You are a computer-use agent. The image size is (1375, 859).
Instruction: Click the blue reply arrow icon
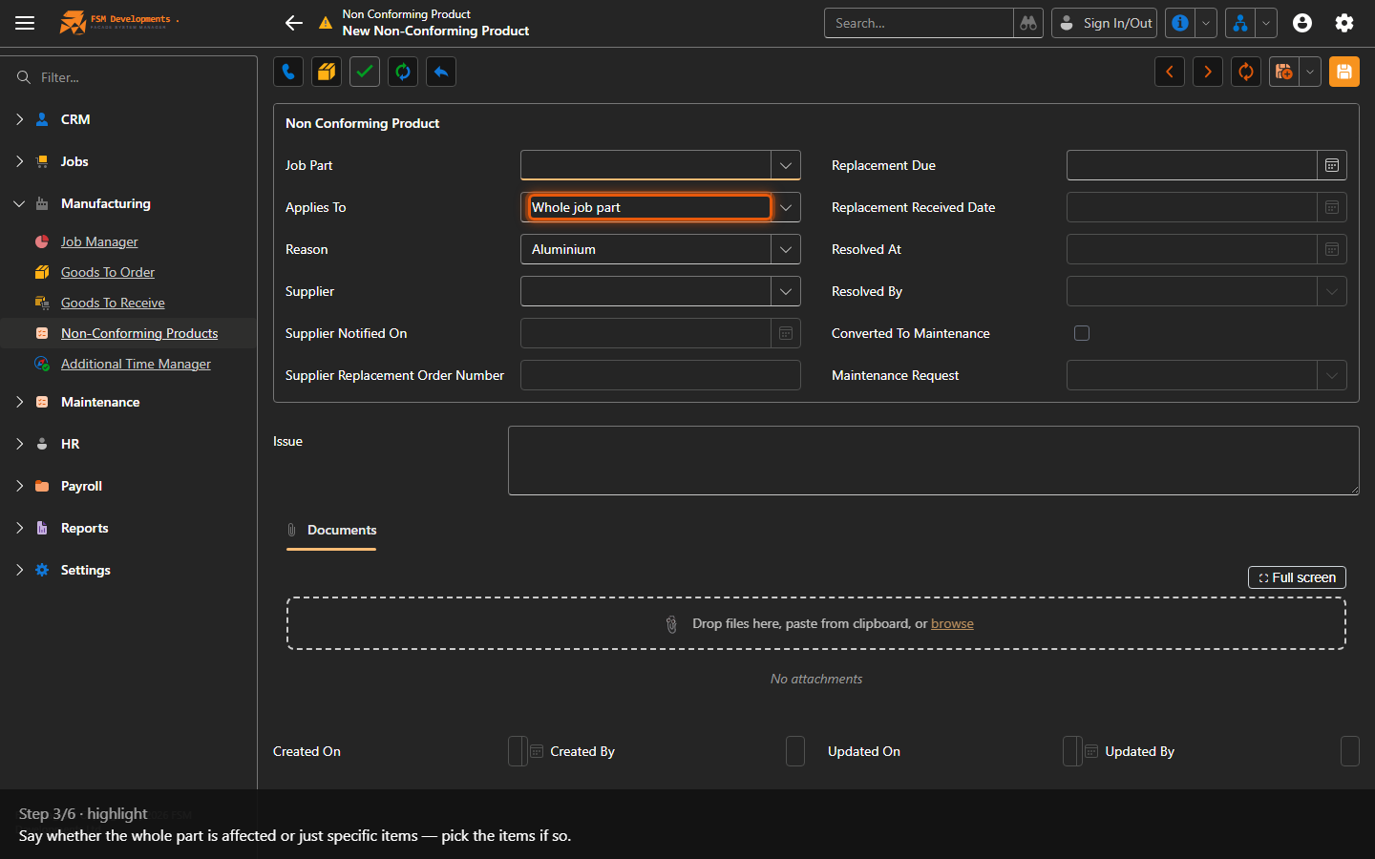point(441,72)
